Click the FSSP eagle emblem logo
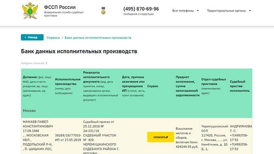 point(30,11)
